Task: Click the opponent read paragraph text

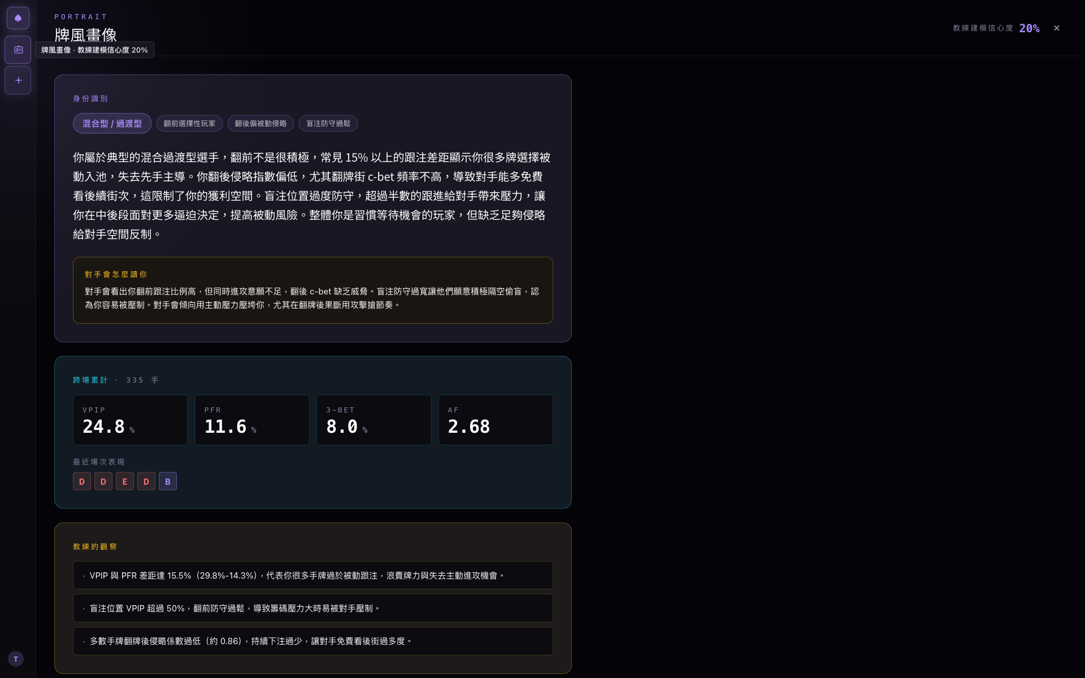Action: coord(312,298)
